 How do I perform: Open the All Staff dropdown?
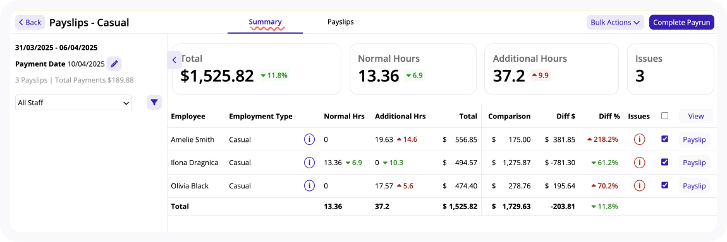(73, 103)
